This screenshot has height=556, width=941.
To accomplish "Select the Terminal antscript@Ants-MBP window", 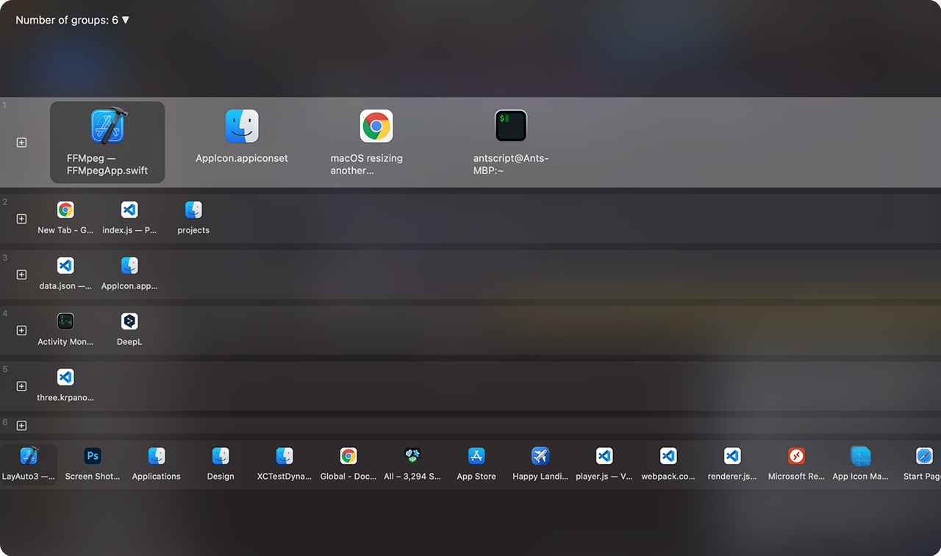I will [x=511, y=142].
